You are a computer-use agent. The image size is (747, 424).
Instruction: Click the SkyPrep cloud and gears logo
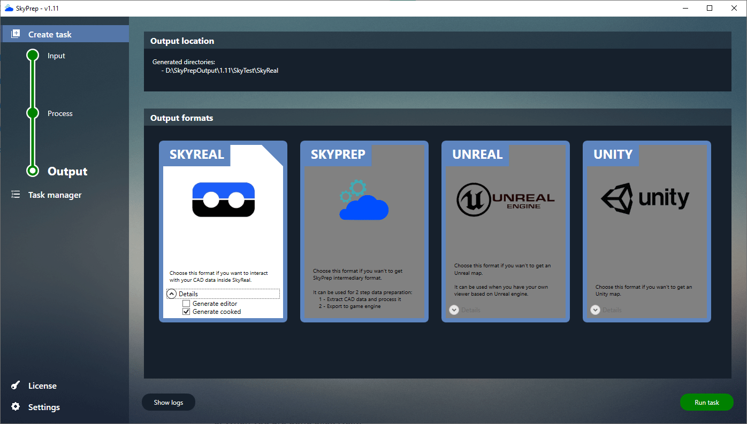364,200
